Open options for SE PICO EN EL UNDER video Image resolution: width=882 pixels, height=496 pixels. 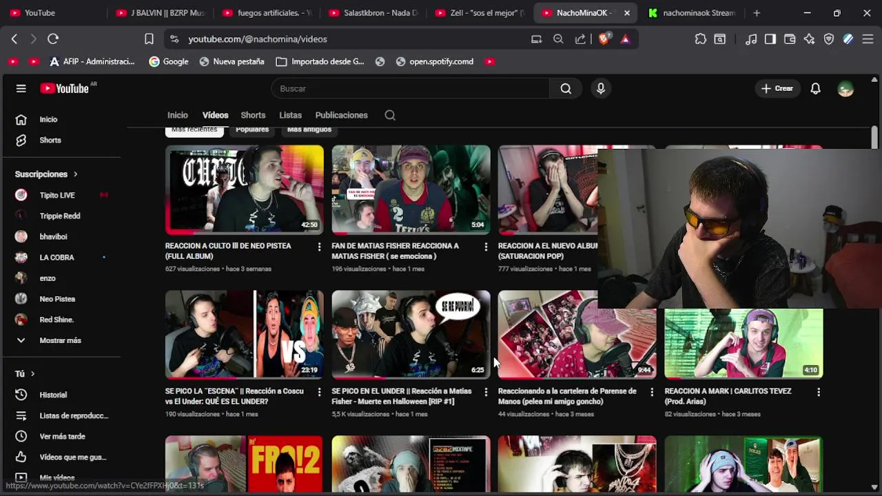[486, 392]
